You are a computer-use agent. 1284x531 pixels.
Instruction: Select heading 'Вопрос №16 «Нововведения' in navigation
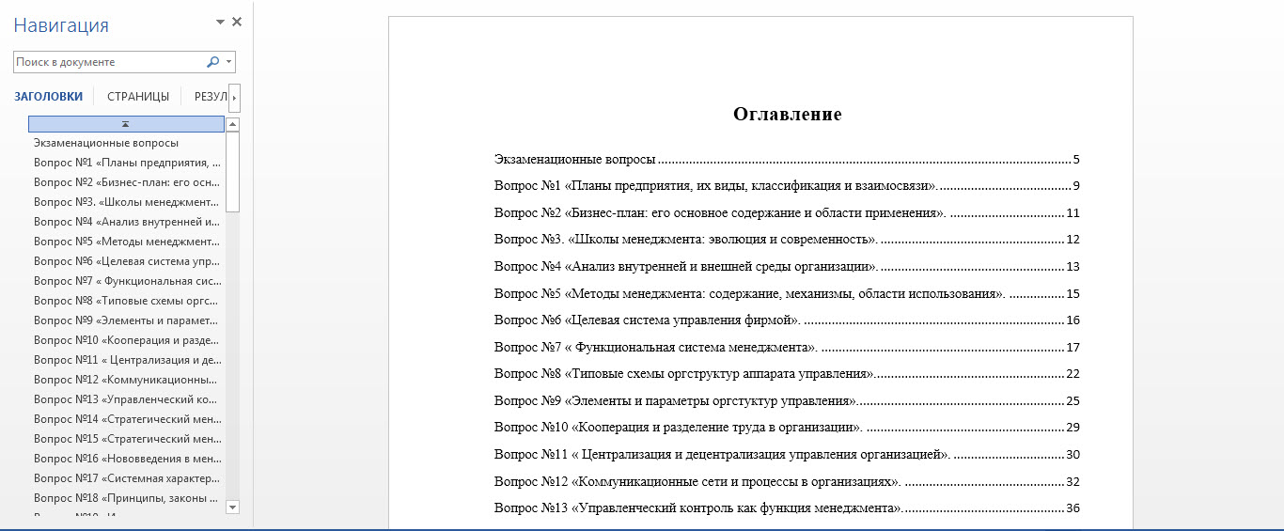[127, 459]
